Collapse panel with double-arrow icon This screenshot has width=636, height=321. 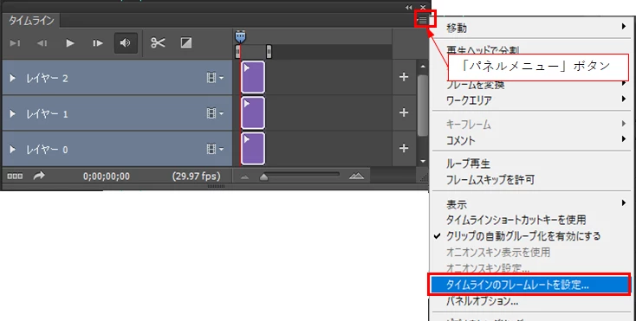point(408,7)
